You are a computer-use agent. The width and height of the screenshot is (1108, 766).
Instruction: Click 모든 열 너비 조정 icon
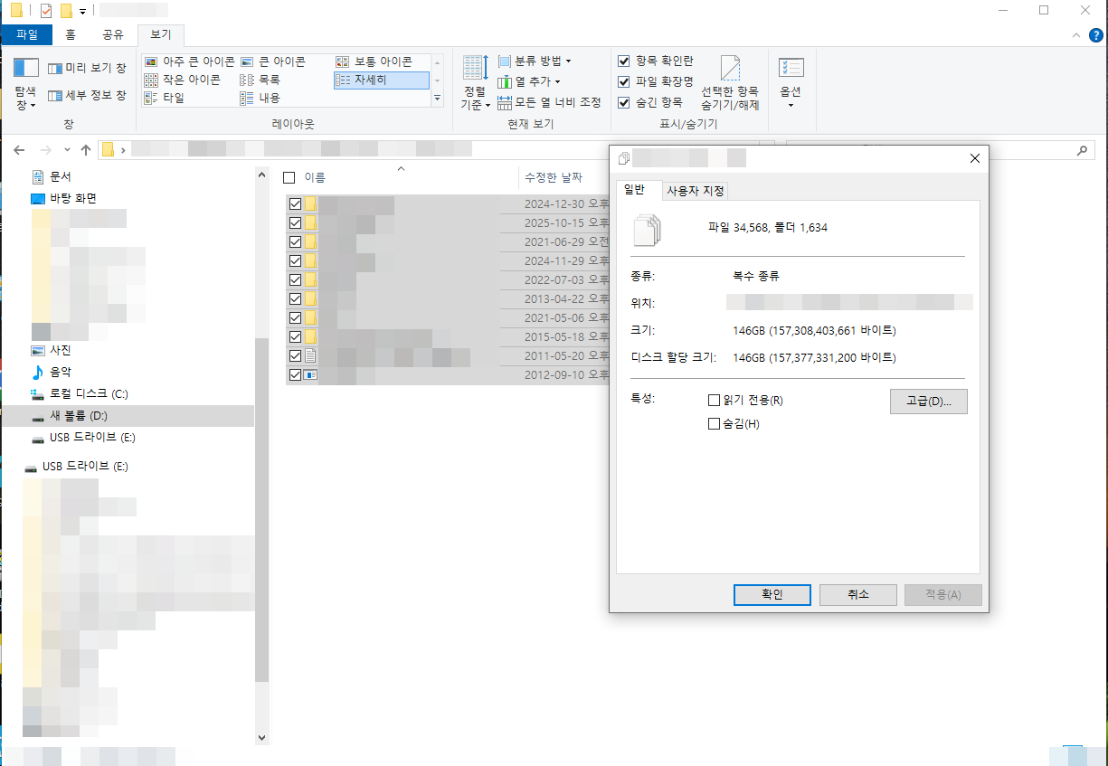(x=550, y=102)
